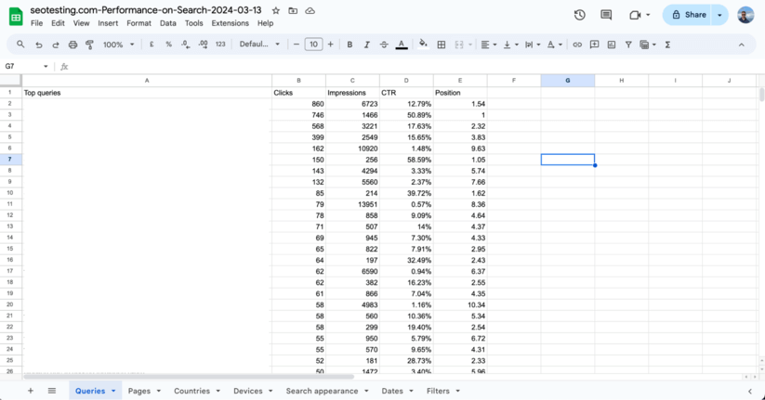
Task: Open the Google Sheets home icon
Action: pyautogui.click(x=16, y=17)
